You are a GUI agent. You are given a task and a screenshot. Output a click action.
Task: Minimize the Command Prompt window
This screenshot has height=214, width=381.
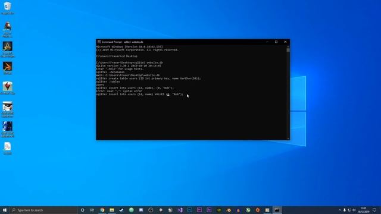(x=267, y=42)
